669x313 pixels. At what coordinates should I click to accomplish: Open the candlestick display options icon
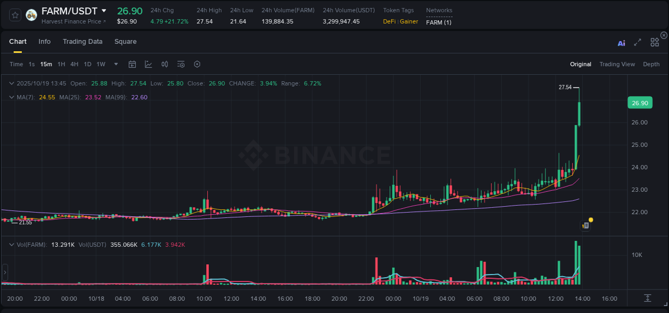[165, 64]
